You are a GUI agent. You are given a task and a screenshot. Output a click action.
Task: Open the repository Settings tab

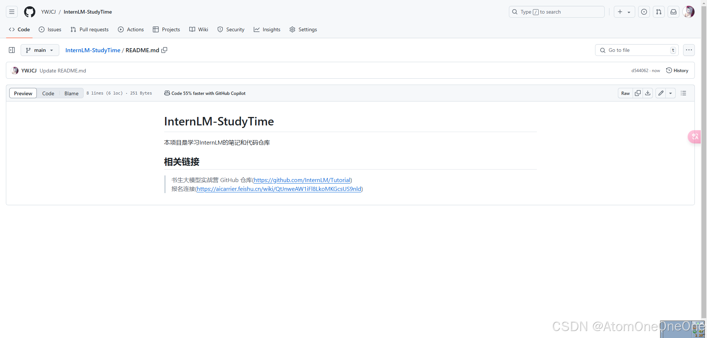(303, 29)
